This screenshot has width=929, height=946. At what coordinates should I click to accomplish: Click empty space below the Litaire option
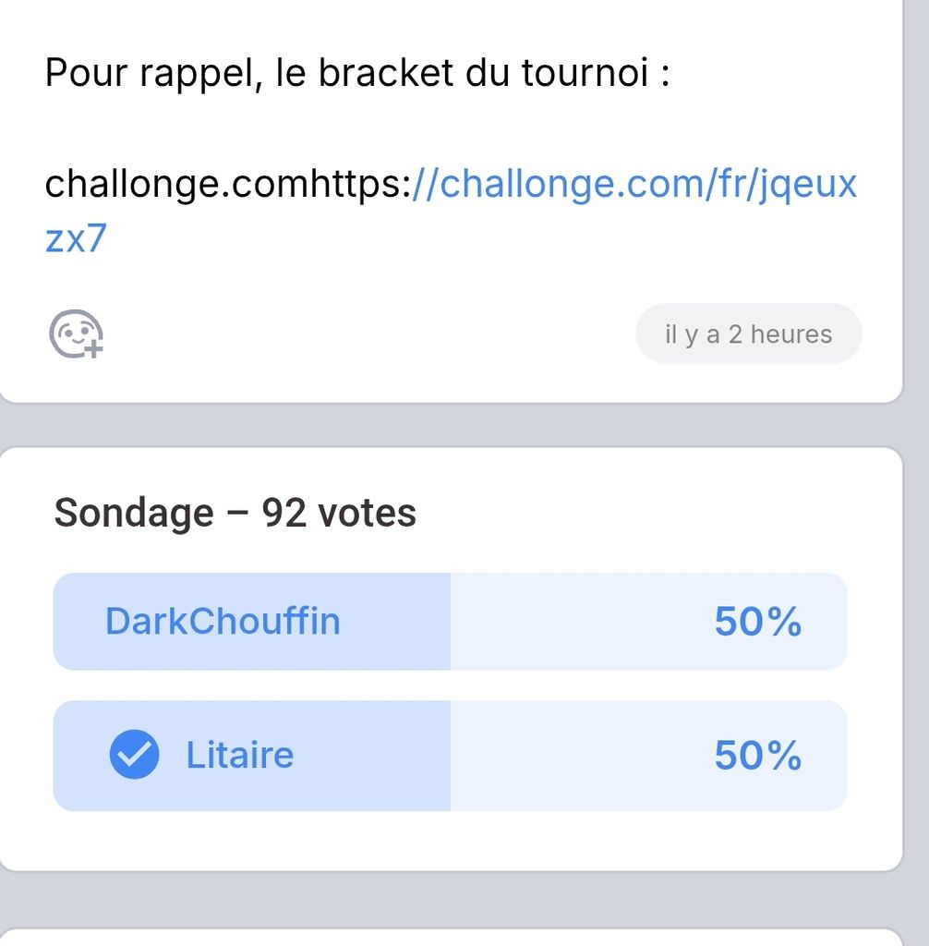[x=450, y=841]
